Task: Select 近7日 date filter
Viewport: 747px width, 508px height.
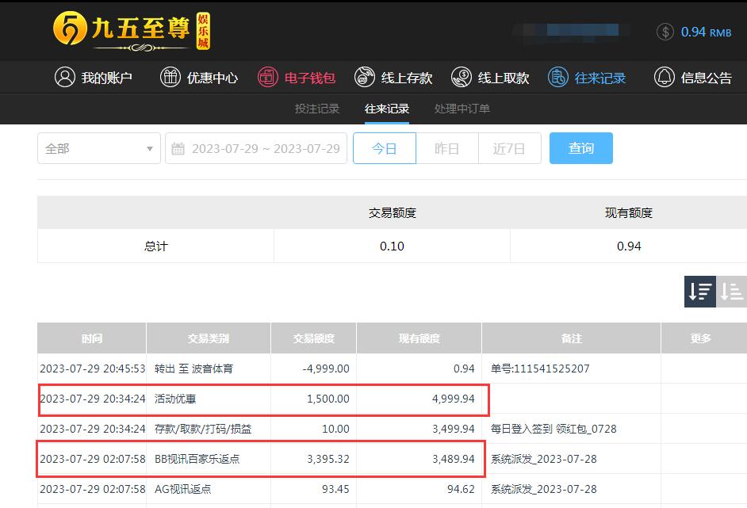Action: tap(509, 148)
